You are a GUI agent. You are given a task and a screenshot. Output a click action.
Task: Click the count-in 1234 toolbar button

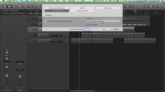132,6
